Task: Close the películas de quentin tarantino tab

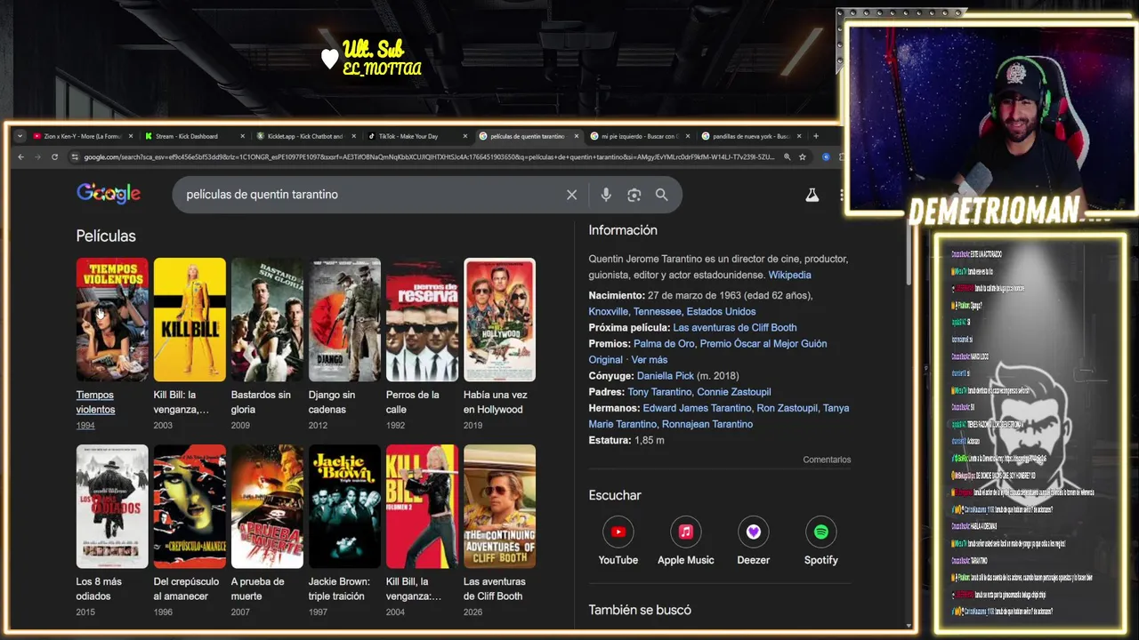Action: (x=577, y=136)
